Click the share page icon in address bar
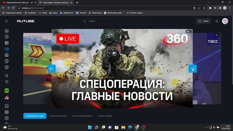 tap(199, 8)
